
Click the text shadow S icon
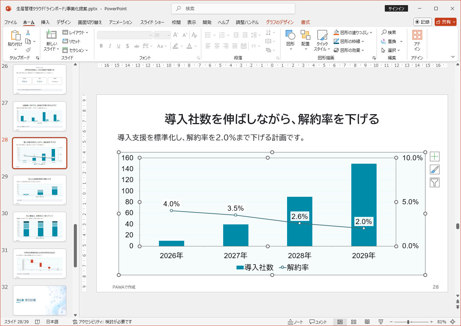(127, 46)
